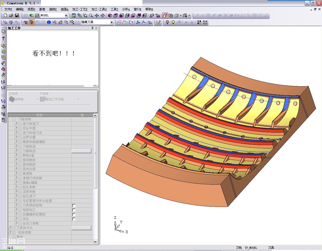The height and width of the screenshot is (251, 322).
Task: Click the green arrow icon beside MODEL
Action: (x=31, y=16)
